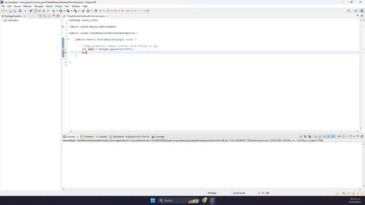Click the Writable status bar entry
The width and height of the screenshot is (365, 205).
212,193
